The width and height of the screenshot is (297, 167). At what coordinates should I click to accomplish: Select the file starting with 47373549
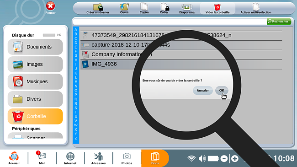[181, 35]
